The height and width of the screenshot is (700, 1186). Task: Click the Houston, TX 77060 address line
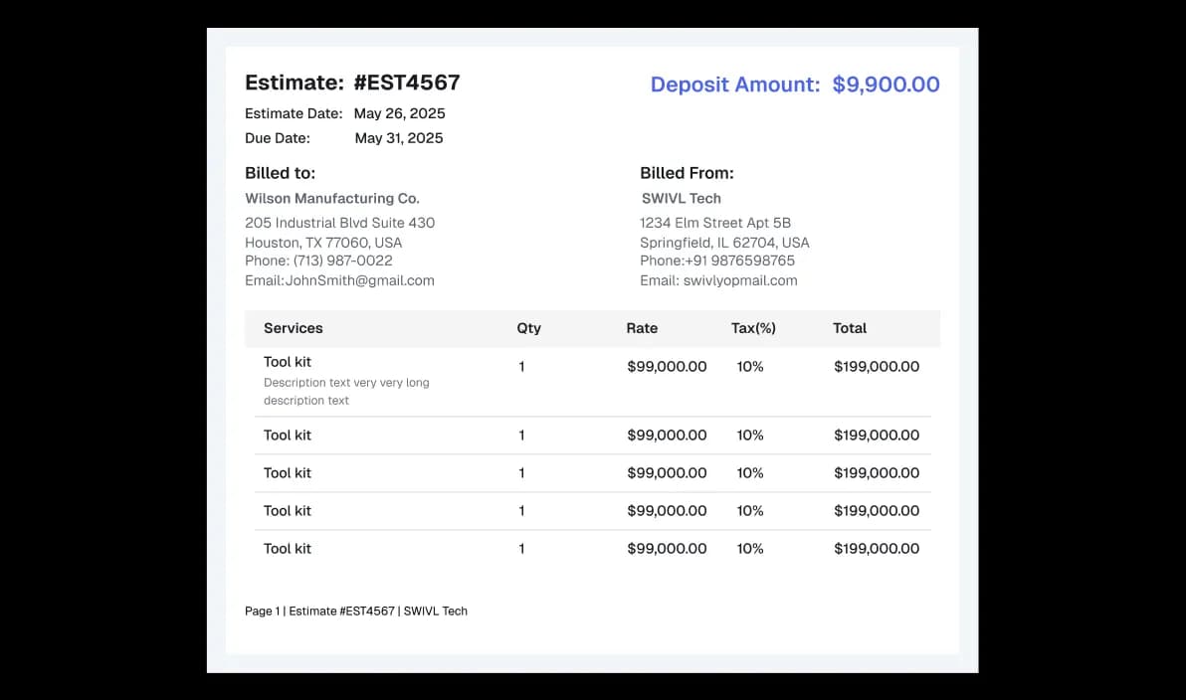tap(323, 243)
